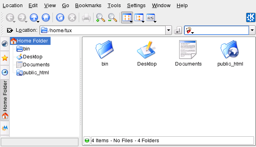The image size is (256, 147).
Task: Go up to the parent folder
Action: [x=33, y=17]
